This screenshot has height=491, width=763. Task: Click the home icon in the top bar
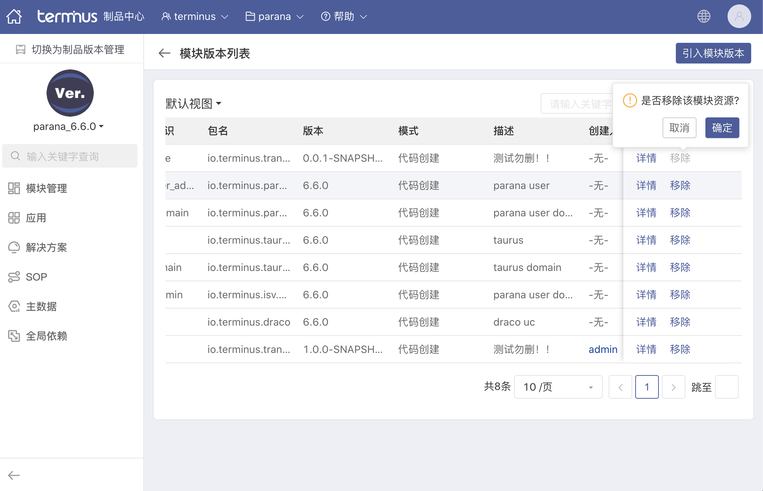14,16
